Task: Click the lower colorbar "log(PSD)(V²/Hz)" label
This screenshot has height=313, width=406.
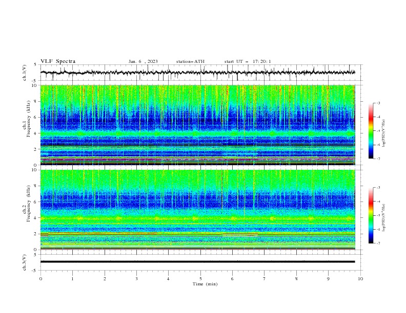Action: point(383,218)
